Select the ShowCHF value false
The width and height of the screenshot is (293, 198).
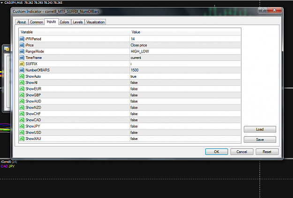tap(185, 114)
